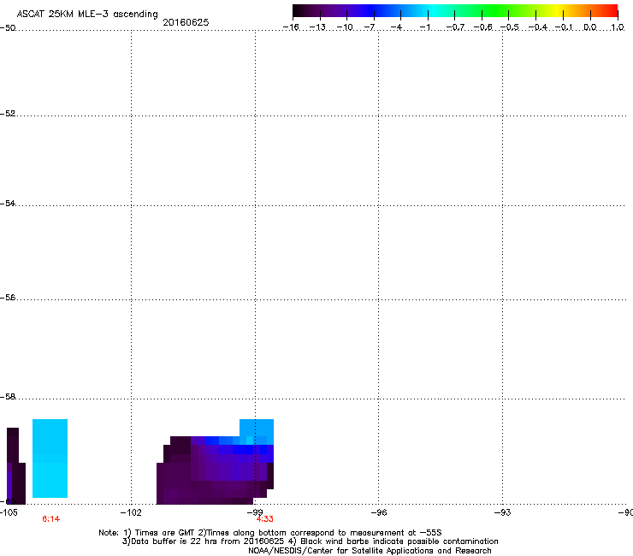Click the longitude label -105
633x556 pixels.
pos(9,512)
